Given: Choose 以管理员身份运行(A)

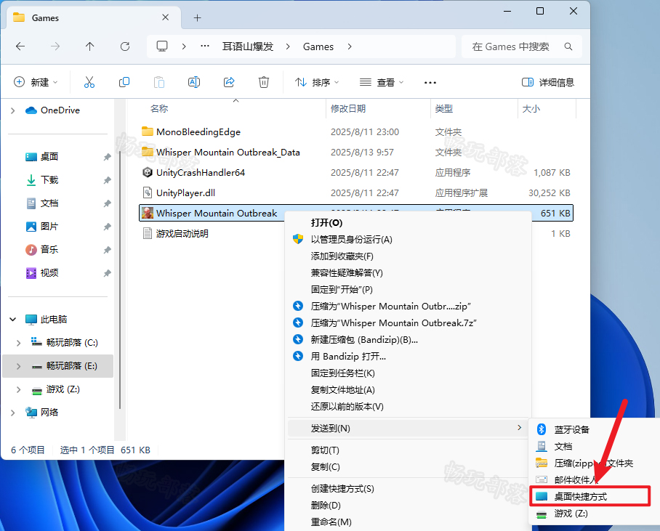Looking at the screenshot, I should pyautogui.click(x=408, y=240).
